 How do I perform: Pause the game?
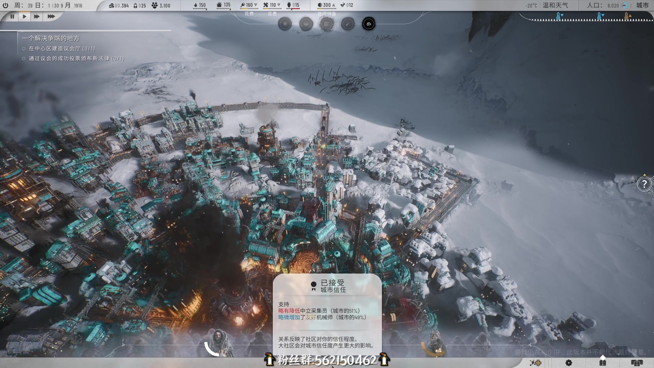coord(12,16)
